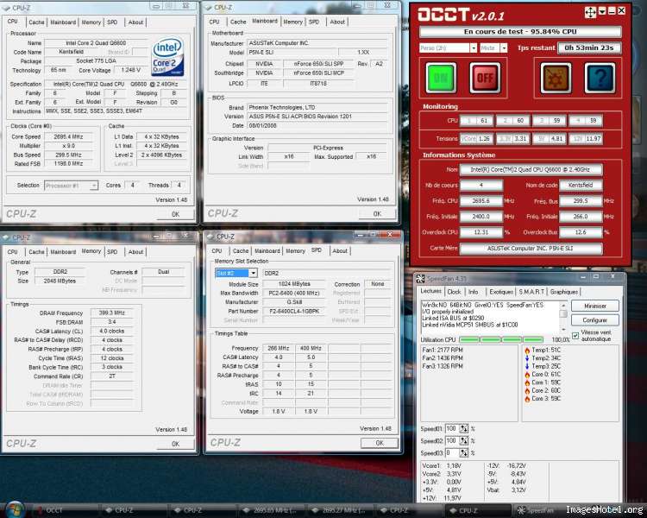Open the Clock tab in SpeedFan
This screenshot has height=518, width=647.
tap(454, 292)
